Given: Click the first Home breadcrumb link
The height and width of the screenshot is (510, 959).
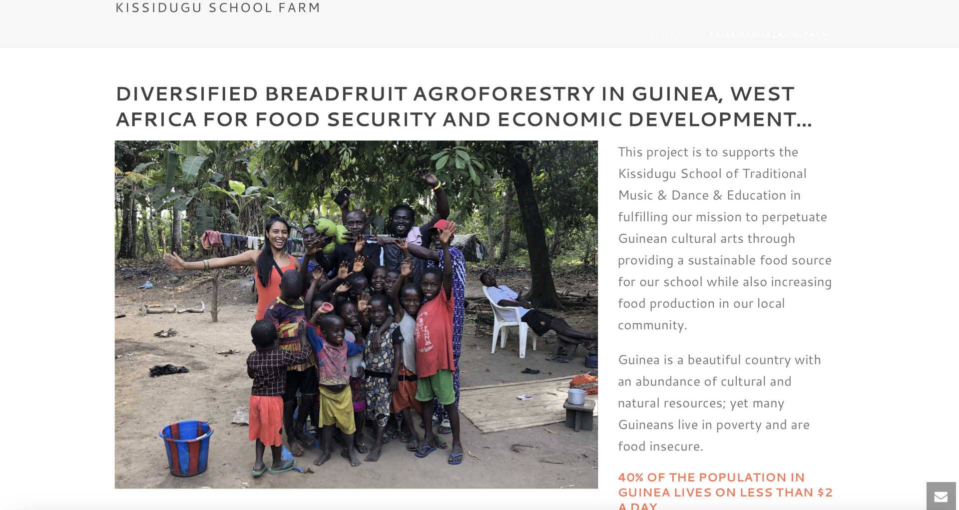Looking at the screenshot, I should (661, 34).
